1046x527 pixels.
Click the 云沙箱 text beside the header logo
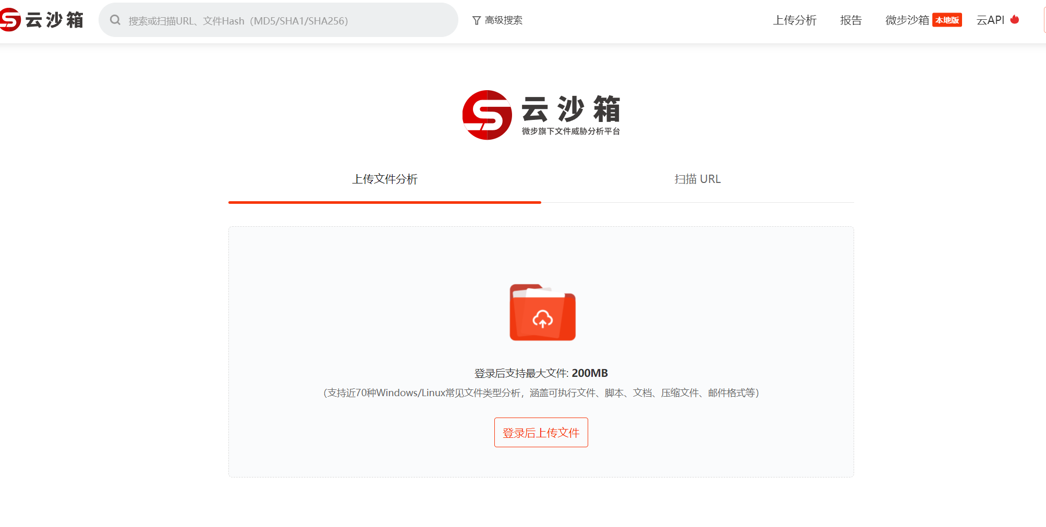(x=55, y=19)
